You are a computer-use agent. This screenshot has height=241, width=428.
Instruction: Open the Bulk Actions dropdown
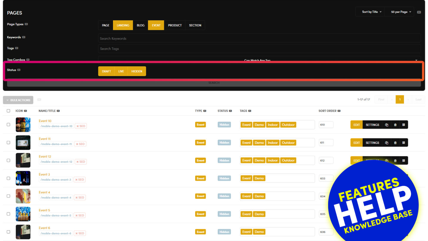tap(18, 100)
